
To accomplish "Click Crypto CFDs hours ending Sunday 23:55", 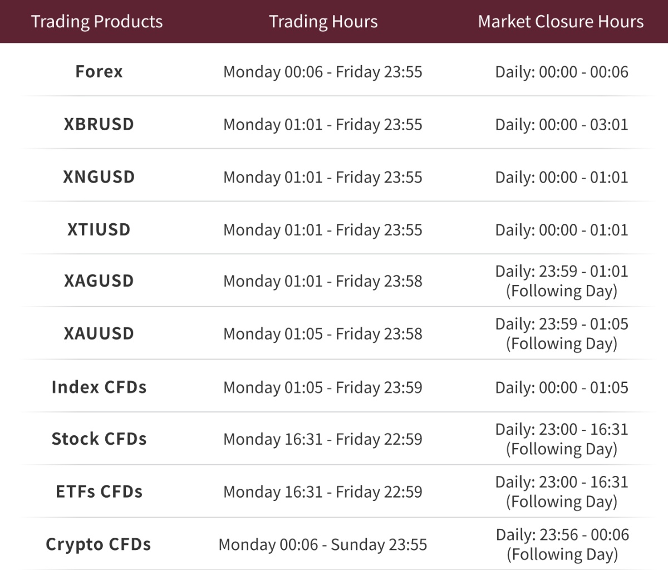I will click(x=322, y=544).
